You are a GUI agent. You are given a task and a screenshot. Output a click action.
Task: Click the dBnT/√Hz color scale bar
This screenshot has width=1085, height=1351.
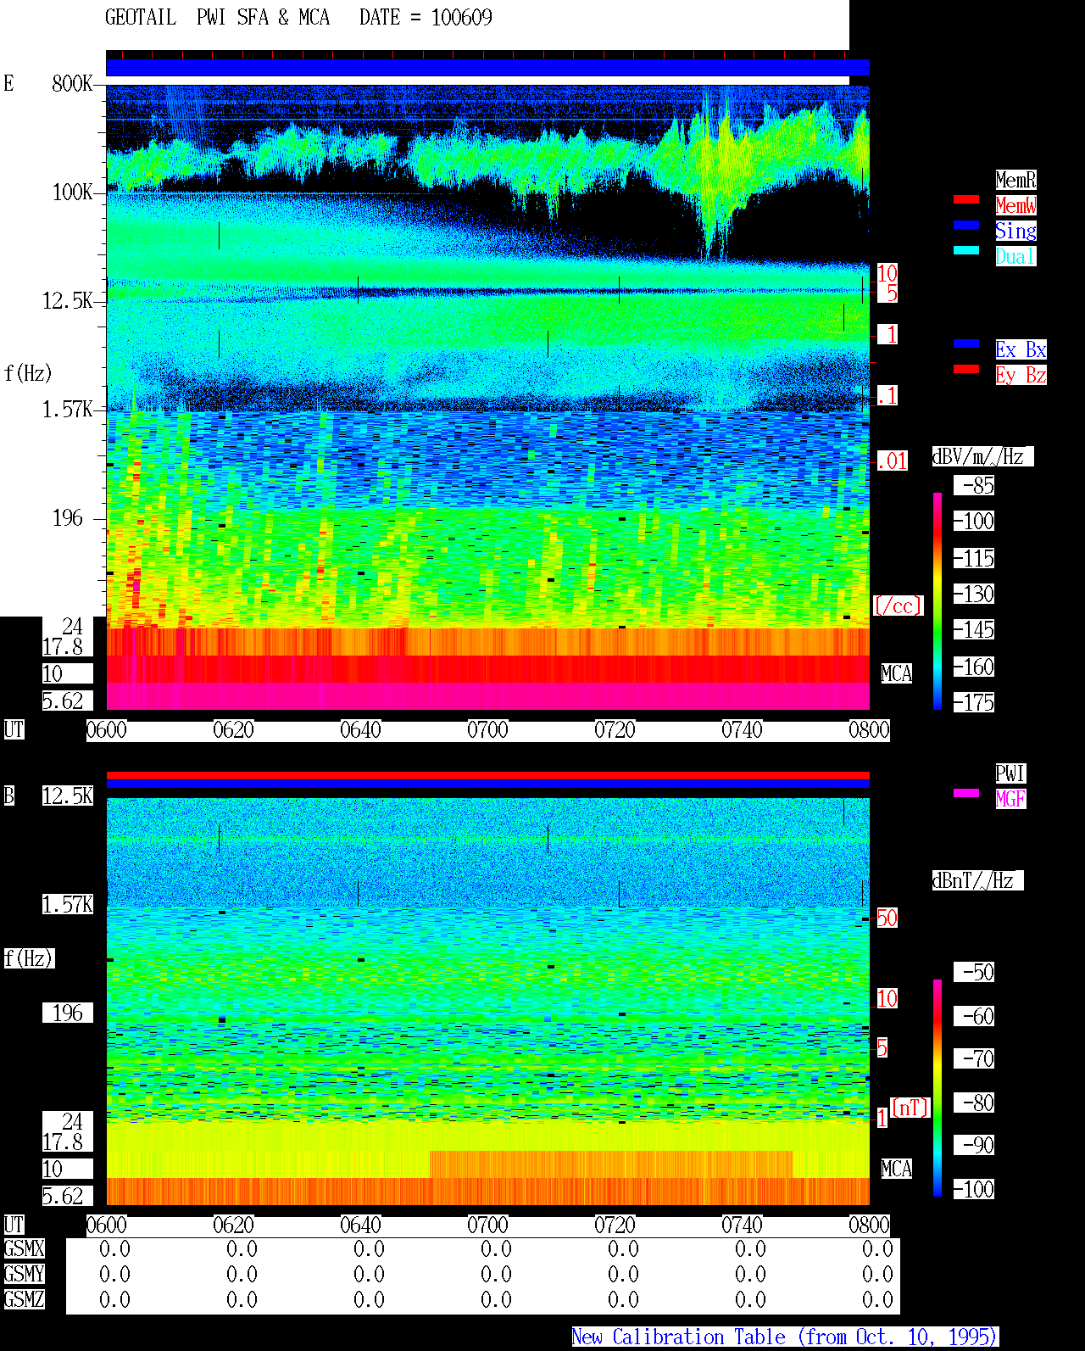[x=938, y=1088]
